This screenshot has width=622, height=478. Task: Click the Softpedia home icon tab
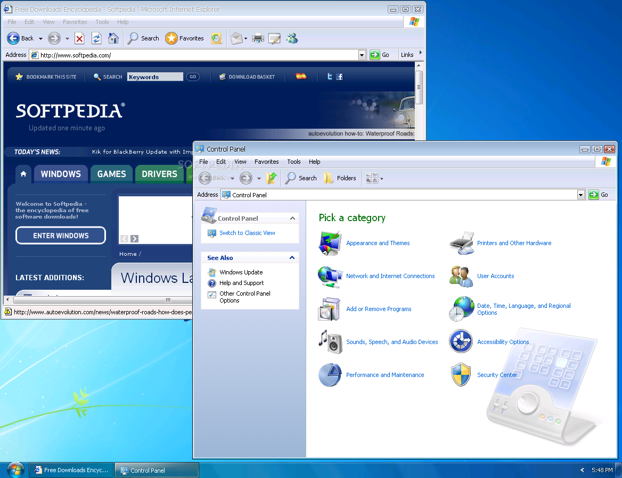pos(23,174)
